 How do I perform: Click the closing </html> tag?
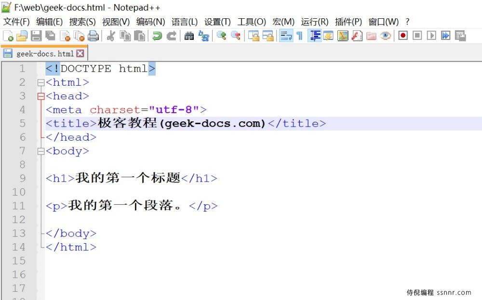71,247
